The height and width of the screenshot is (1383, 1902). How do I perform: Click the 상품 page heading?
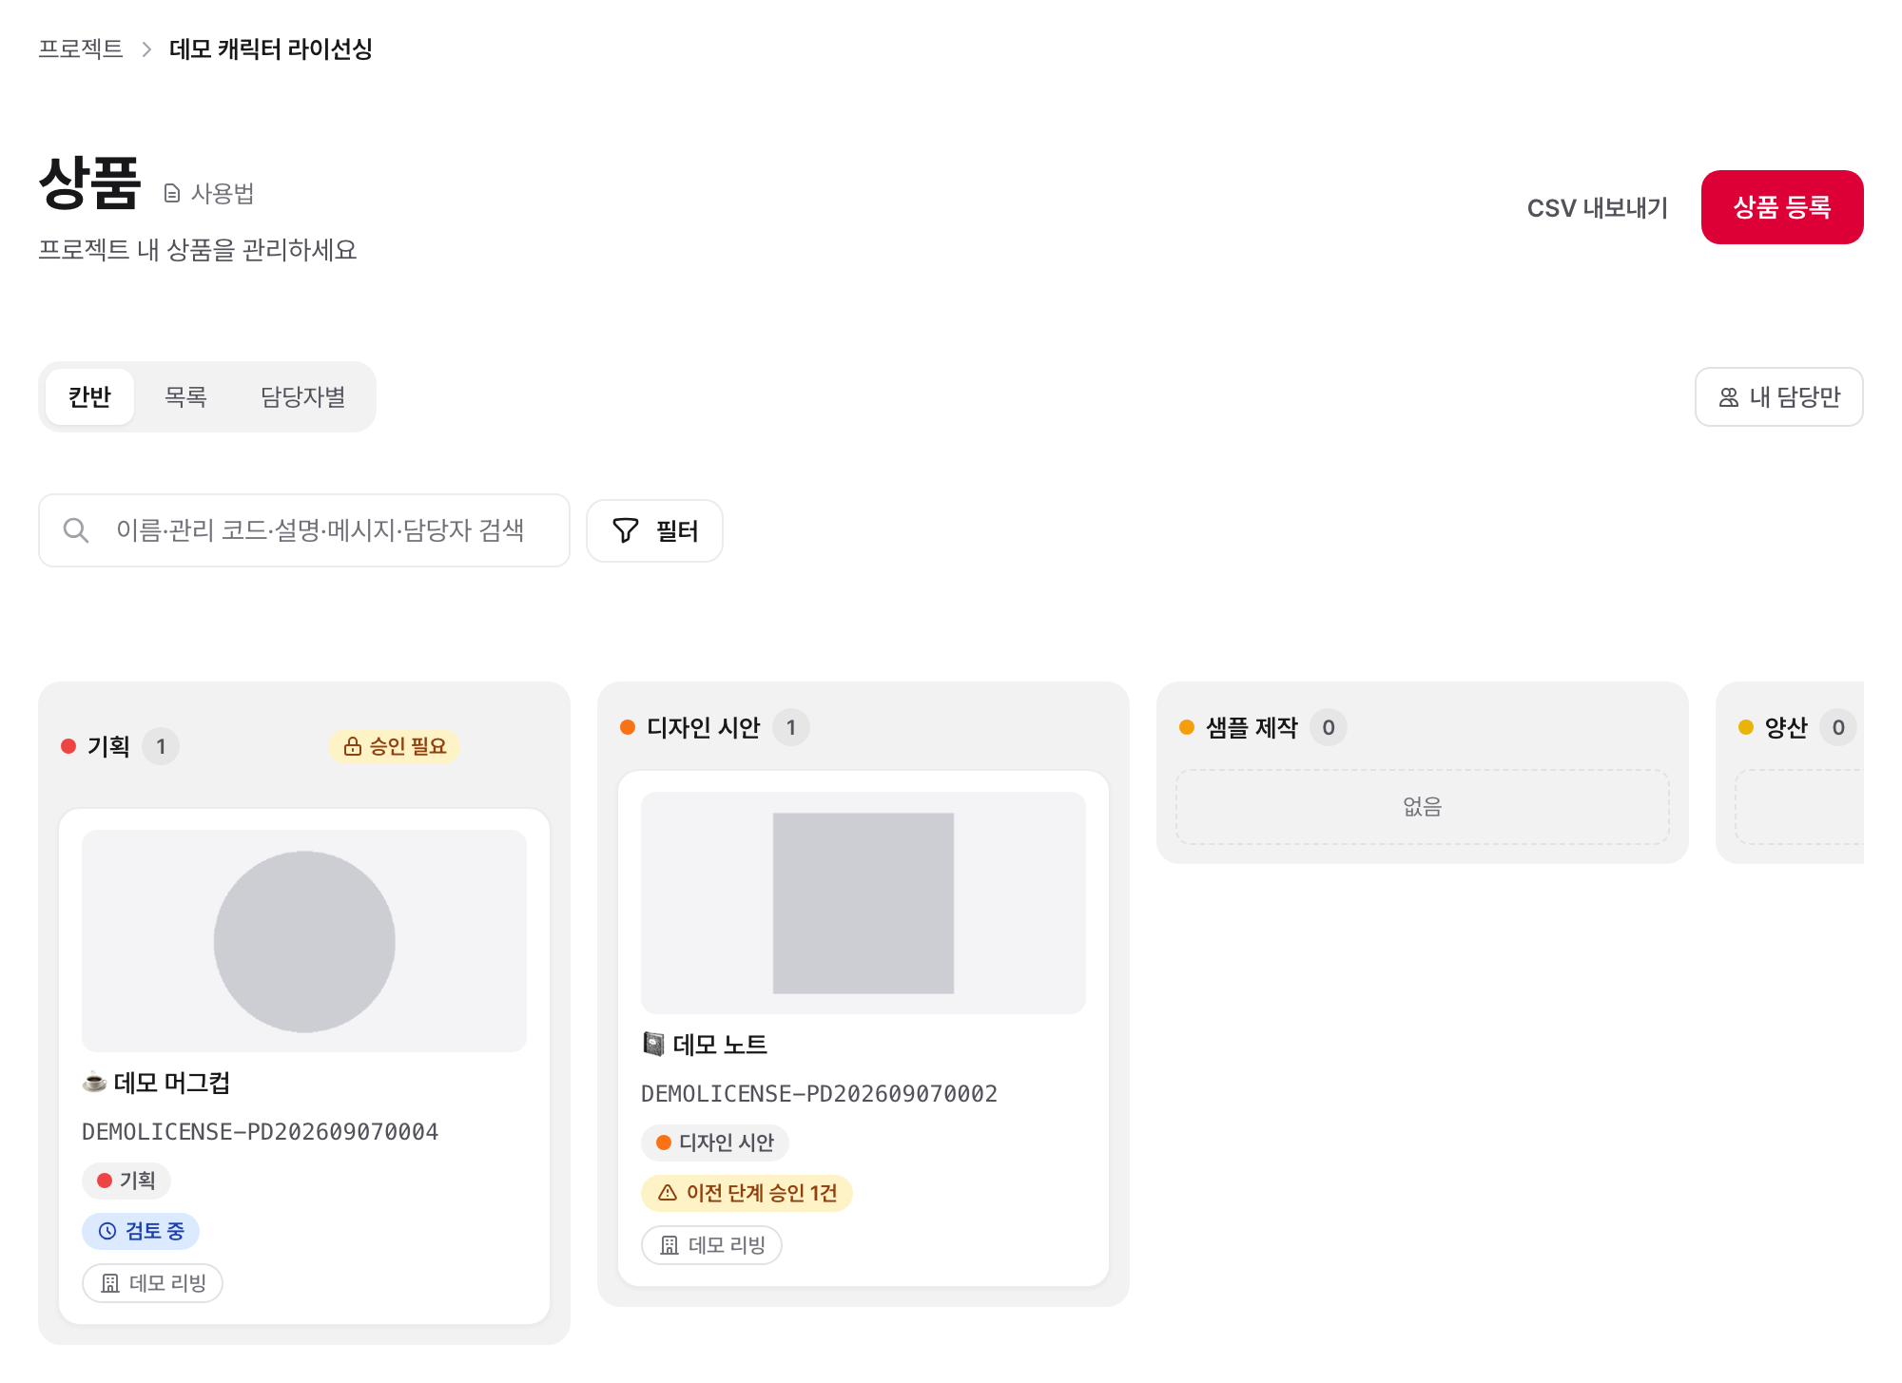[90, 182]
